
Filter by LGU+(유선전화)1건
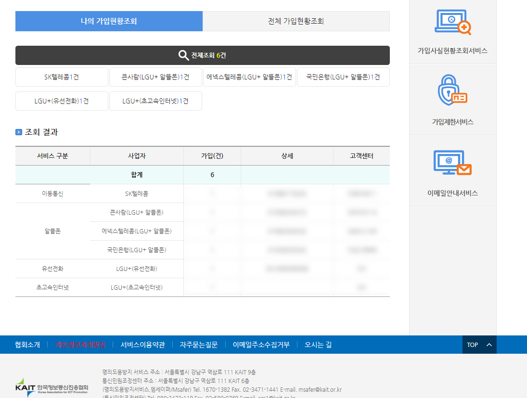pyautogui.click(x=62, y=101)
